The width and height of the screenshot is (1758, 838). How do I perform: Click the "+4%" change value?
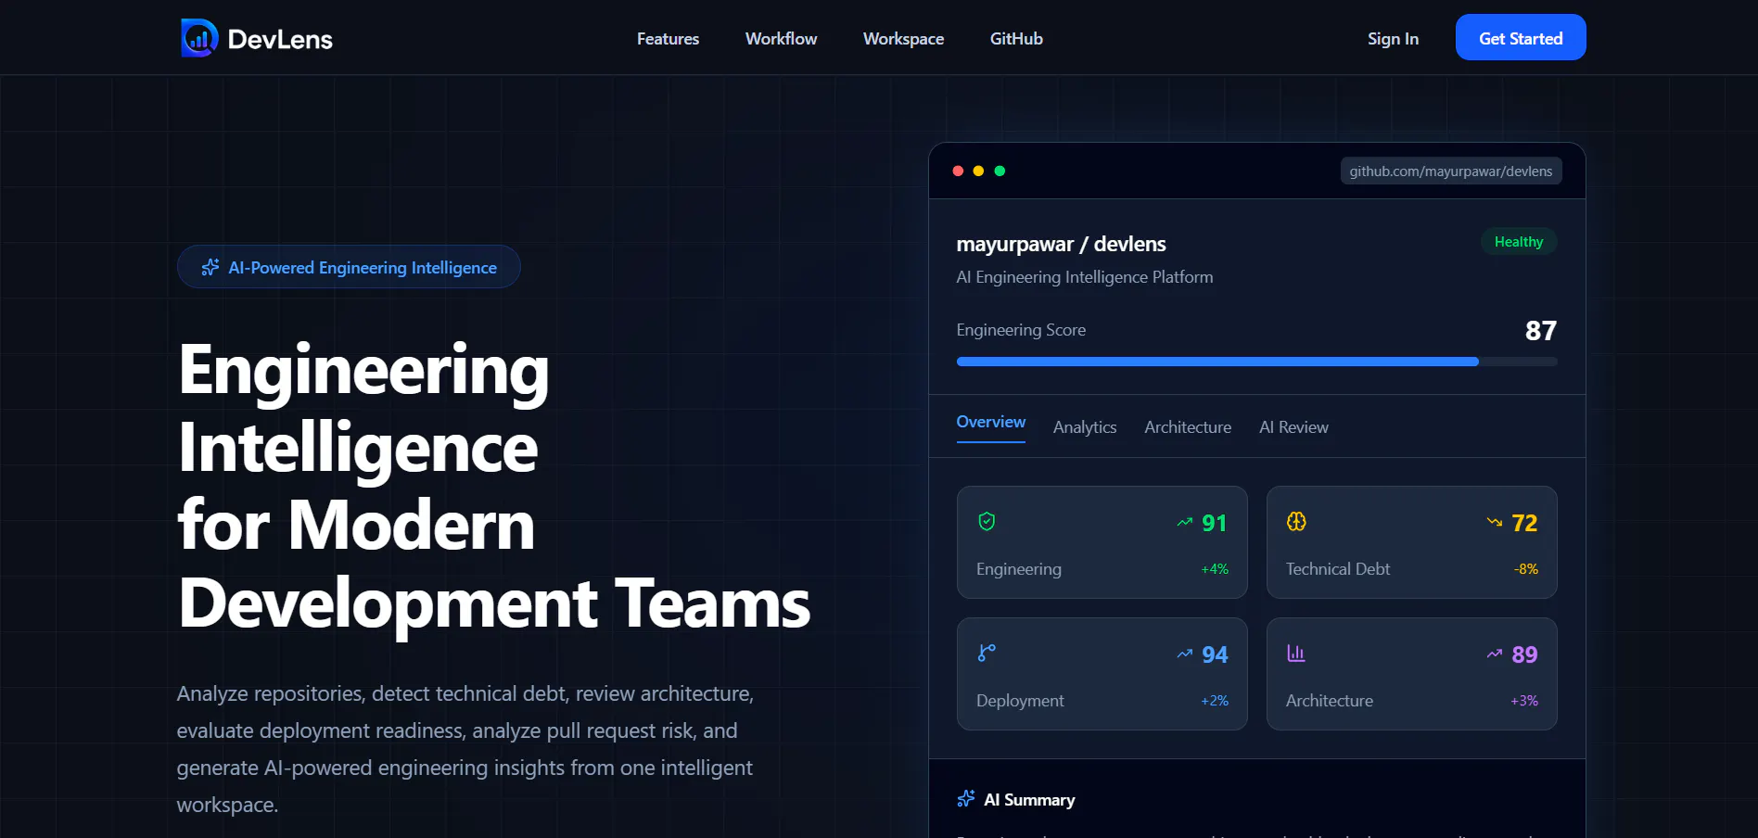(1215, 569)
